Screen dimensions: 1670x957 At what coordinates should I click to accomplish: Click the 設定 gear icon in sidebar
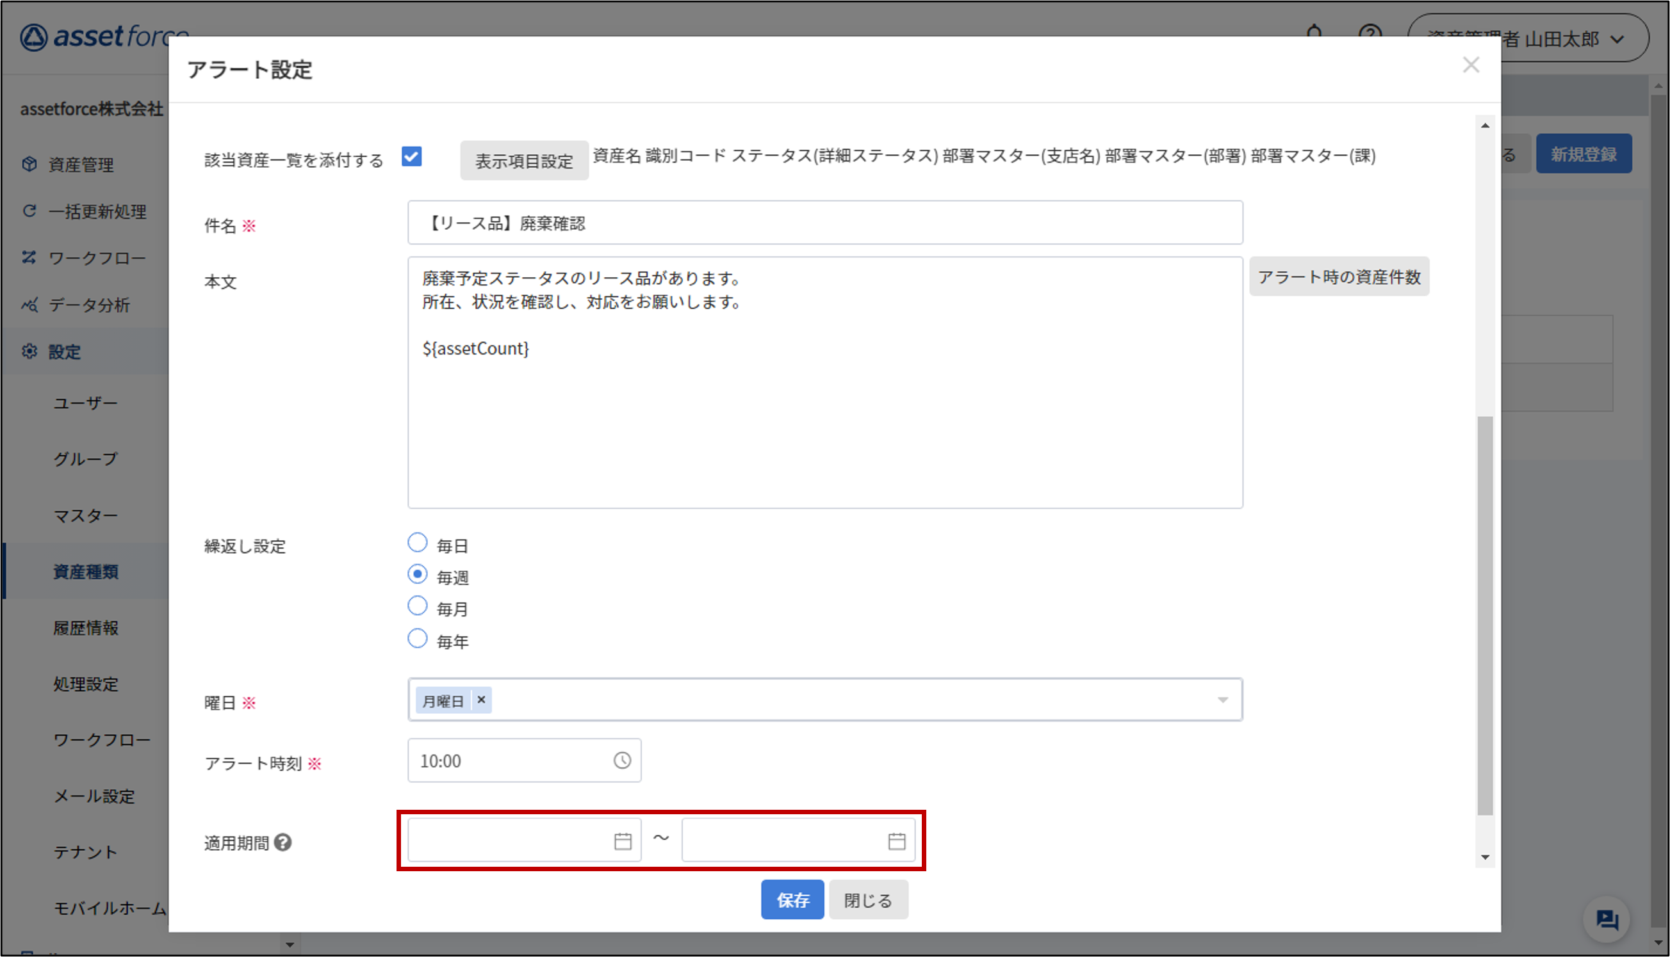click(29, 351)
